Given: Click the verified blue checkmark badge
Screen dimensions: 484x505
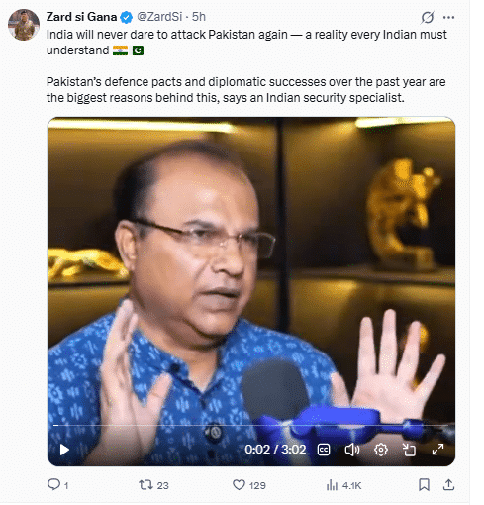Looking at the screenshot, I should tap(127, 17).
